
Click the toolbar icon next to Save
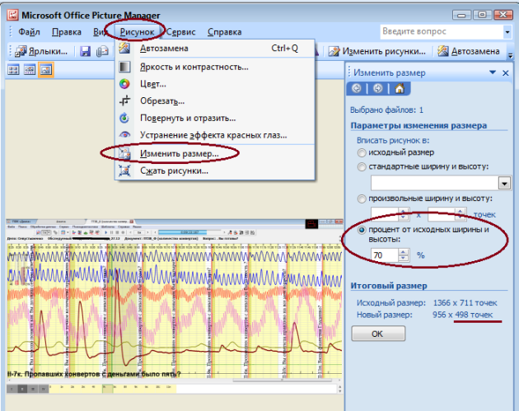point(102,51)
